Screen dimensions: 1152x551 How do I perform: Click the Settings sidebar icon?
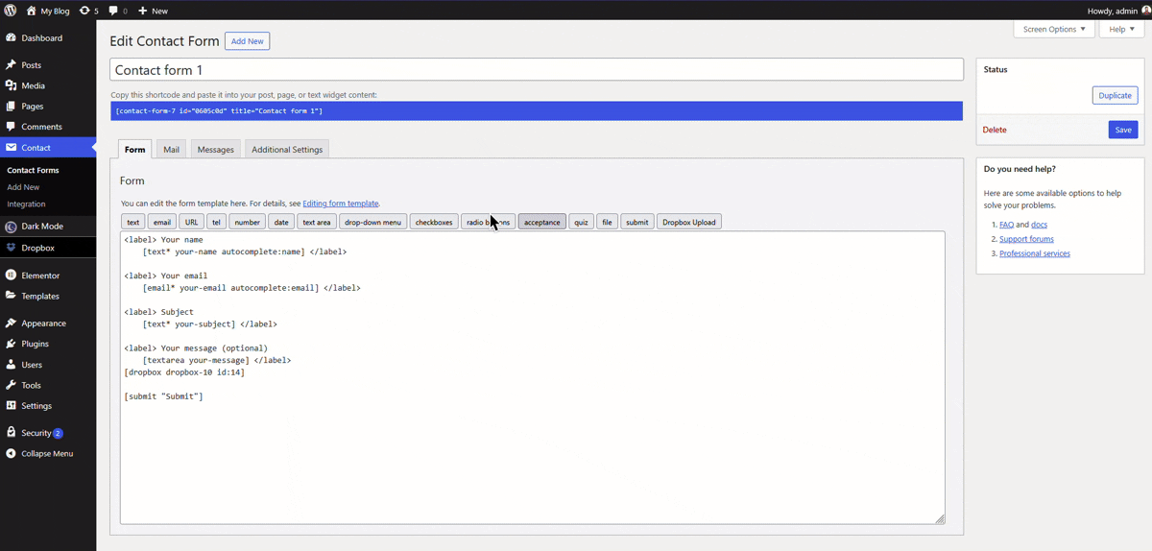pos(11,406)
